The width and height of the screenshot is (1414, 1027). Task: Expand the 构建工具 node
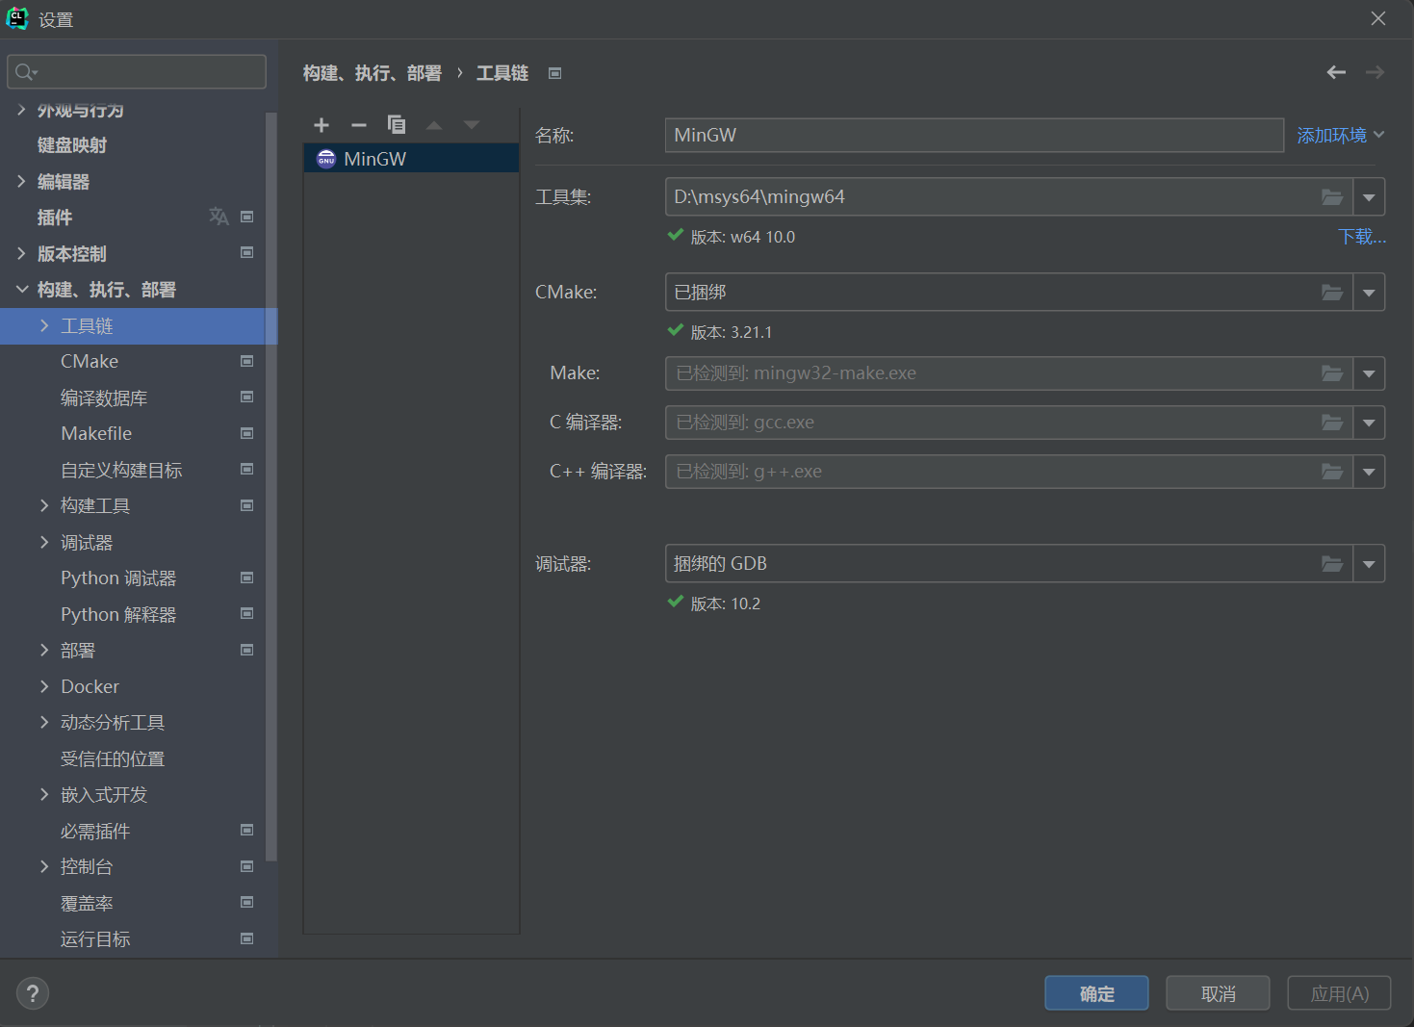[44, 505]
